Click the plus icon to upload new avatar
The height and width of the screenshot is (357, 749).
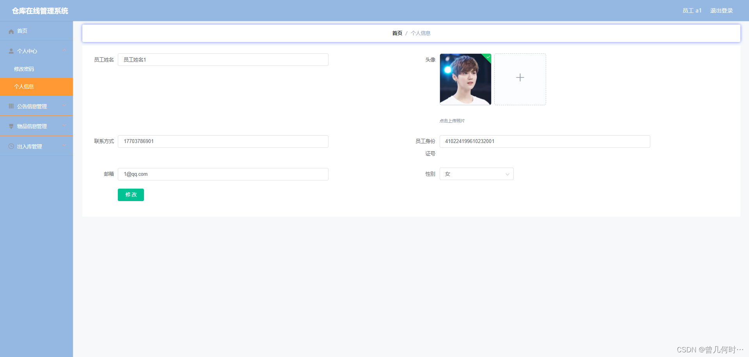pyautogui.click(x=520, y=78)
